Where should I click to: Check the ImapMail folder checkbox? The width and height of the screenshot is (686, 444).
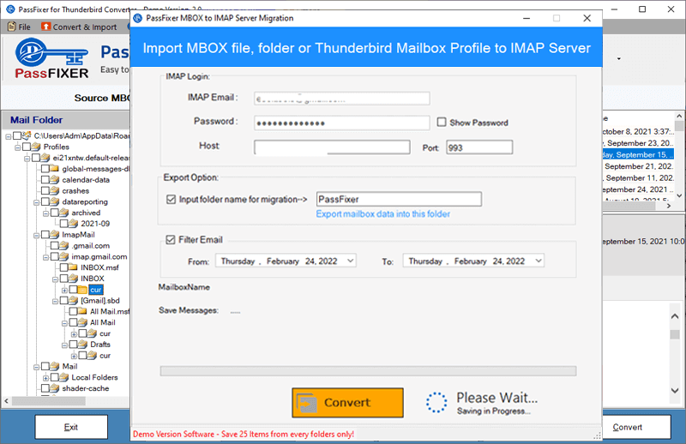tap(45, 235)
